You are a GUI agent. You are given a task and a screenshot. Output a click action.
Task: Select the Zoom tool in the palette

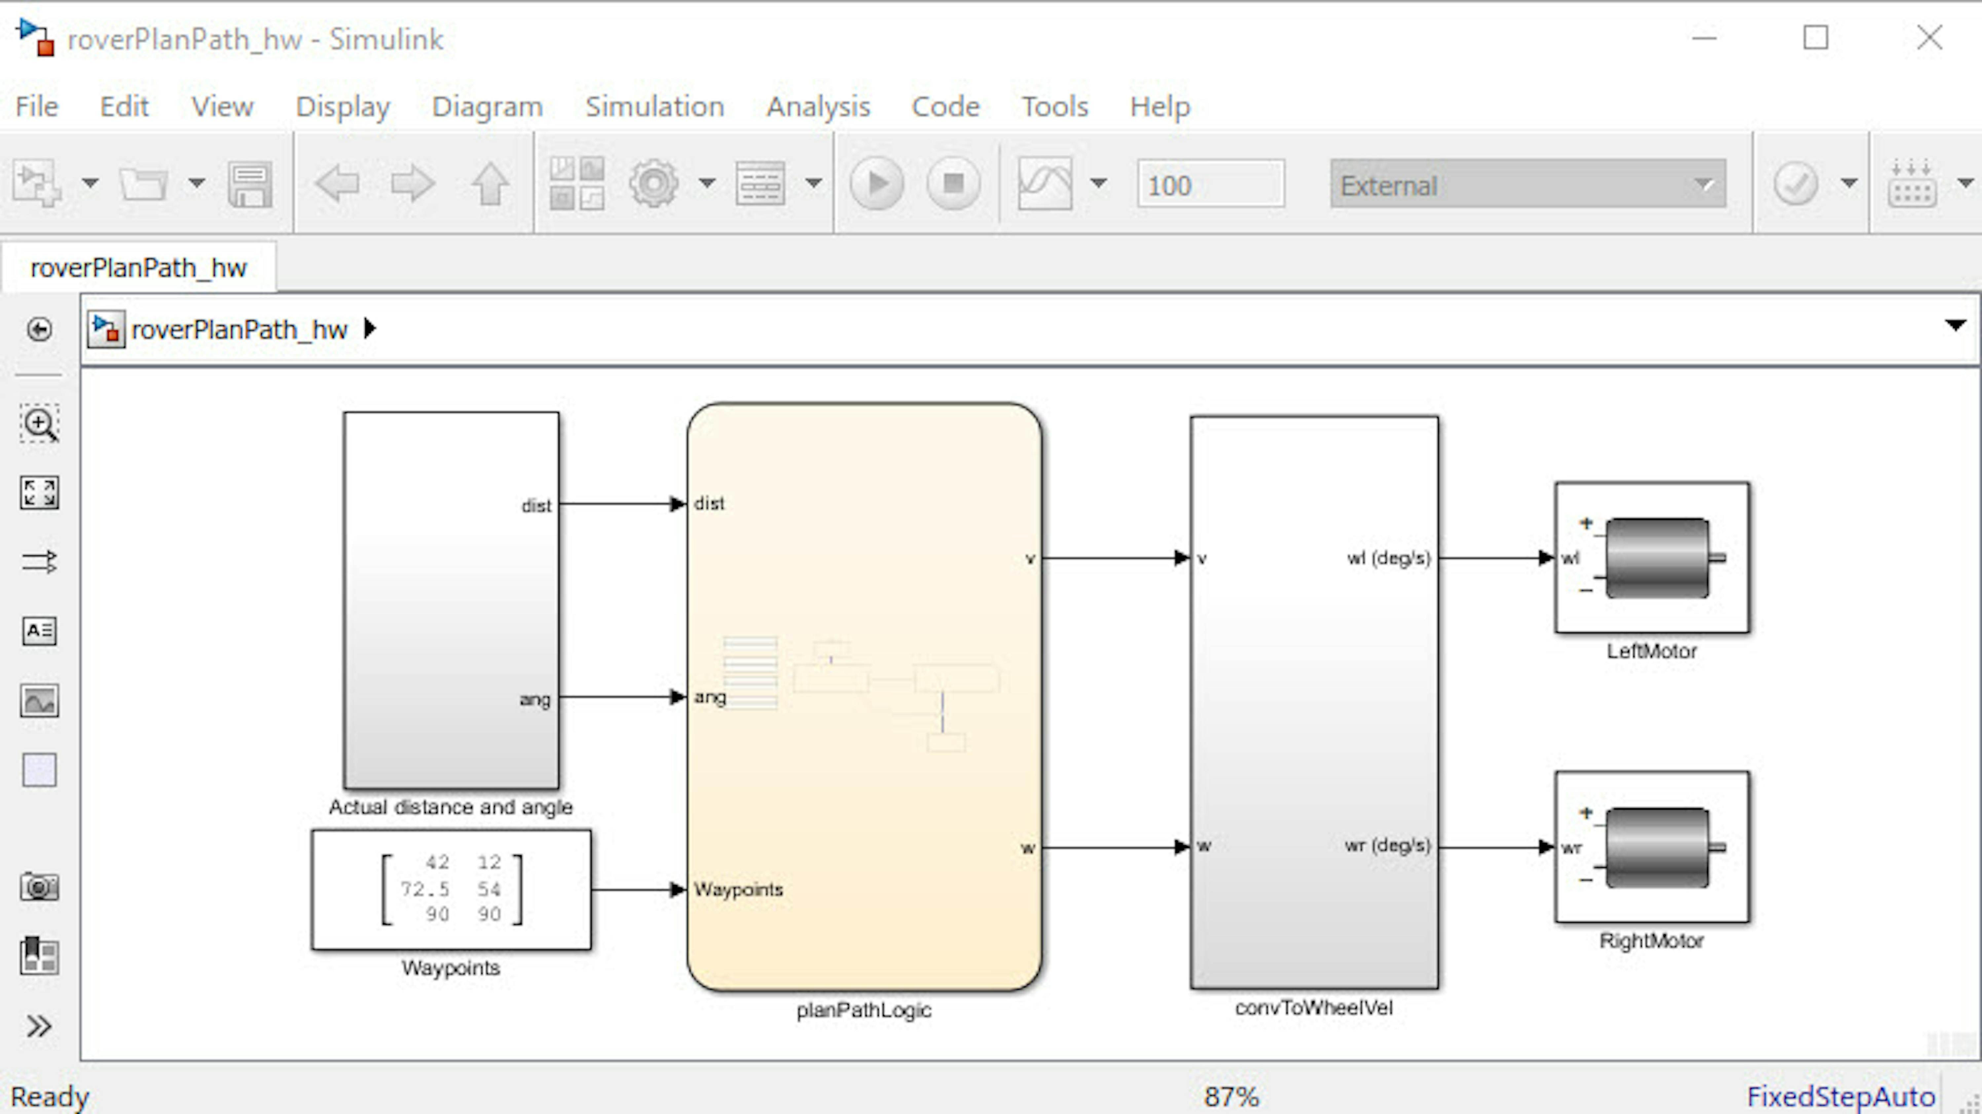[x=39, y=423]
